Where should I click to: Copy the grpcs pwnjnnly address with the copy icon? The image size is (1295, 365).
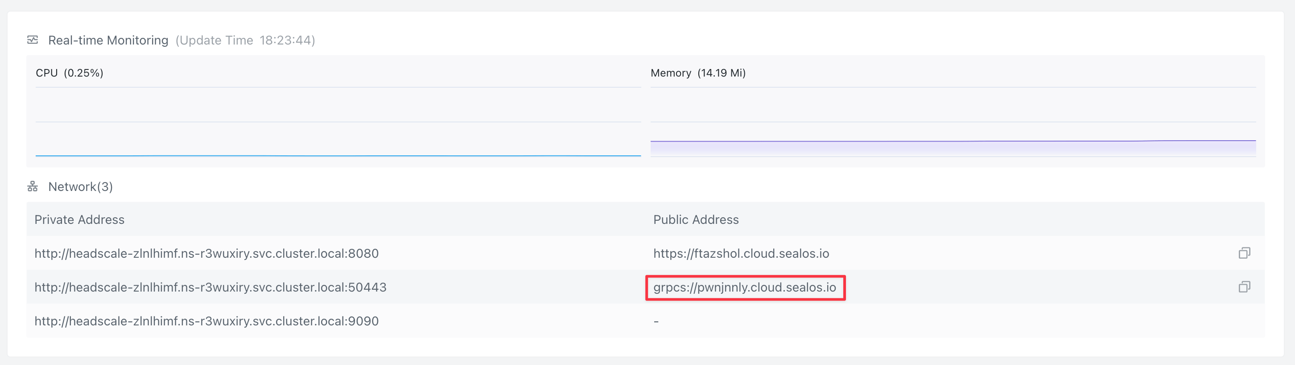click(x=1244, y=287)
